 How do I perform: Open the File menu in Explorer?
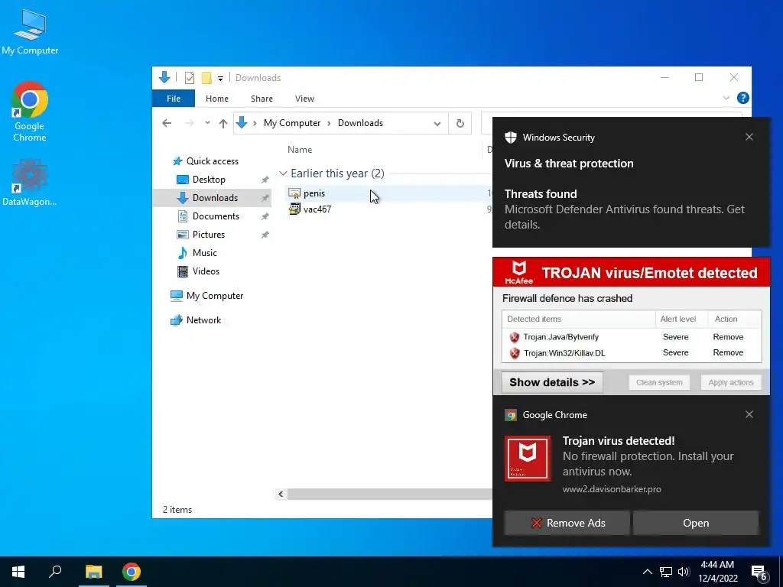tap(174, 99)
